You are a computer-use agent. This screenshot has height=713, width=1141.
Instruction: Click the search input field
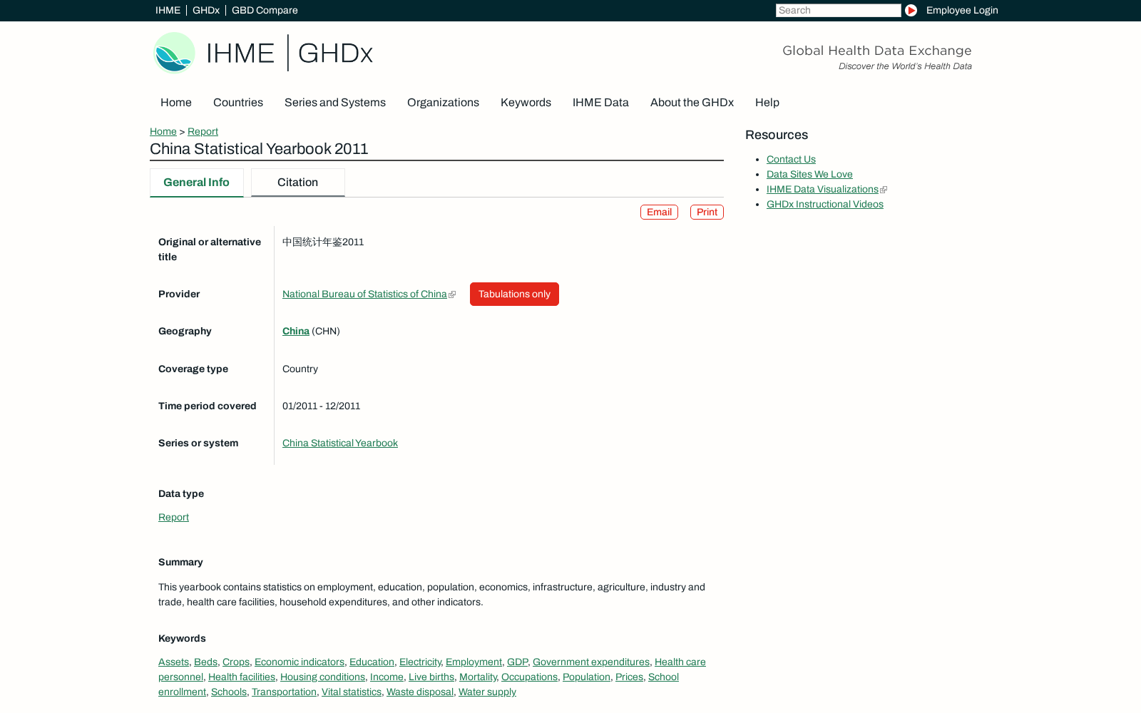(x=839, y=10)
